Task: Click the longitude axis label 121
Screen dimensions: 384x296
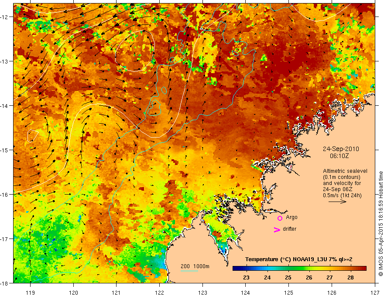Action: pyautogui.click(x=117, y=293)
